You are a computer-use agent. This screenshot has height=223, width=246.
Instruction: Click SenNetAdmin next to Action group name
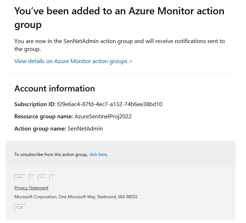click(85, 129)
